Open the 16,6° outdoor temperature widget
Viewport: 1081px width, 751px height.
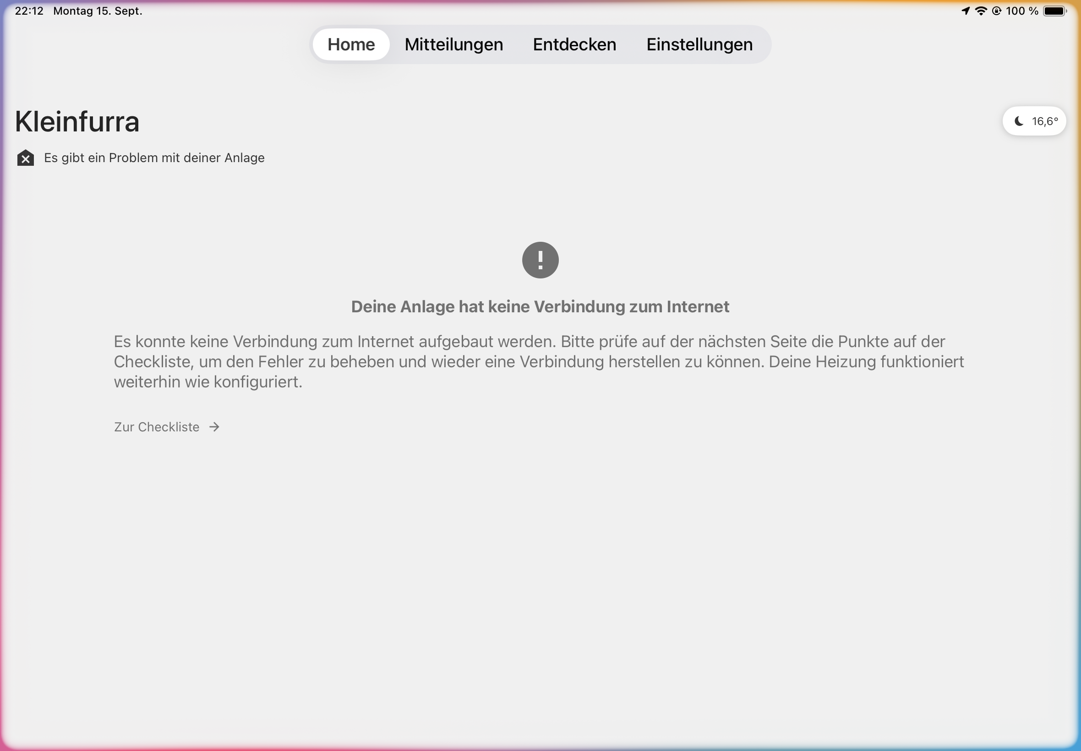pos(1034,121)
